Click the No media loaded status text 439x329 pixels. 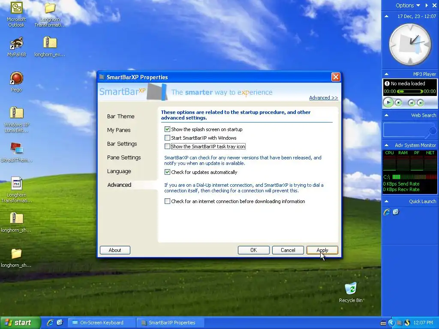pos(408,84)
